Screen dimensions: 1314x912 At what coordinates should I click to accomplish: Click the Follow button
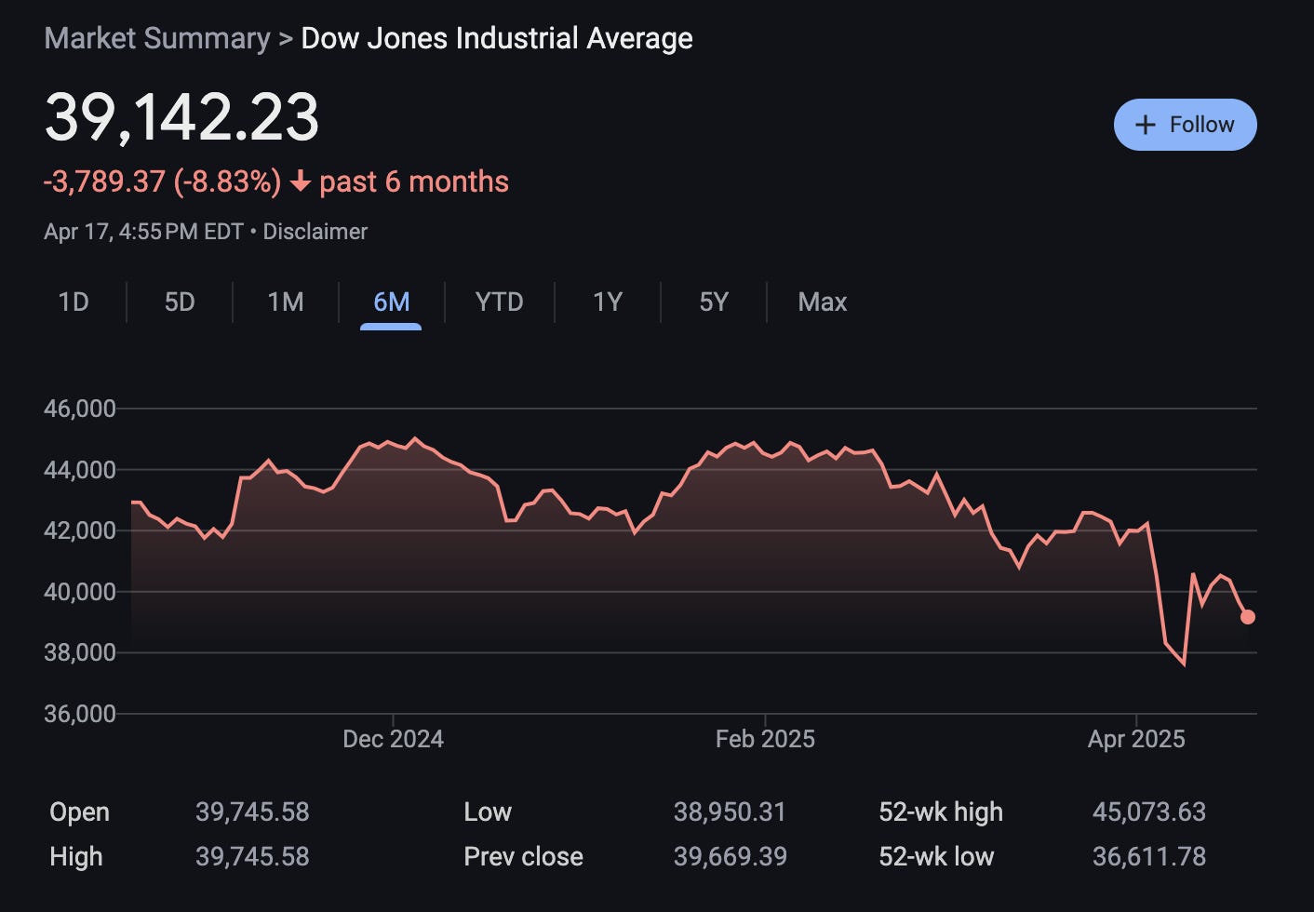click(1185, 125)
